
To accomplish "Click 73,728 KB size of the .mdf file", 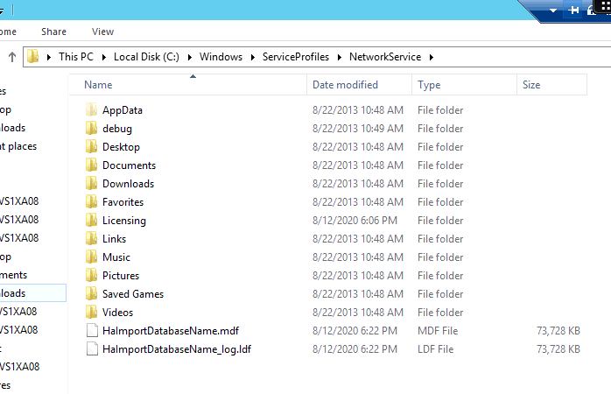I will coord(558,330).
